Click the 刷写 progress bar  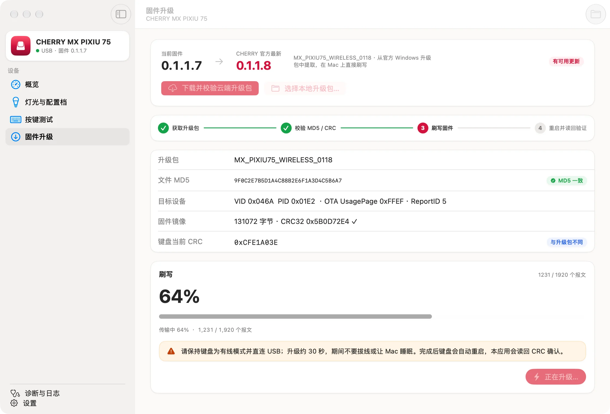[x=372, y=316]
